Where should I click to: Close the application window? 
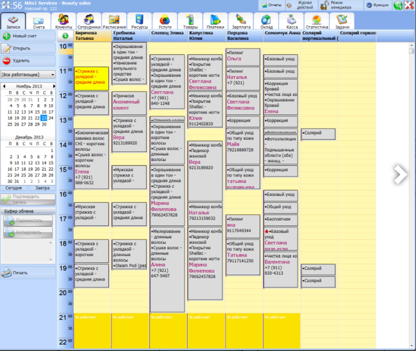409,5
